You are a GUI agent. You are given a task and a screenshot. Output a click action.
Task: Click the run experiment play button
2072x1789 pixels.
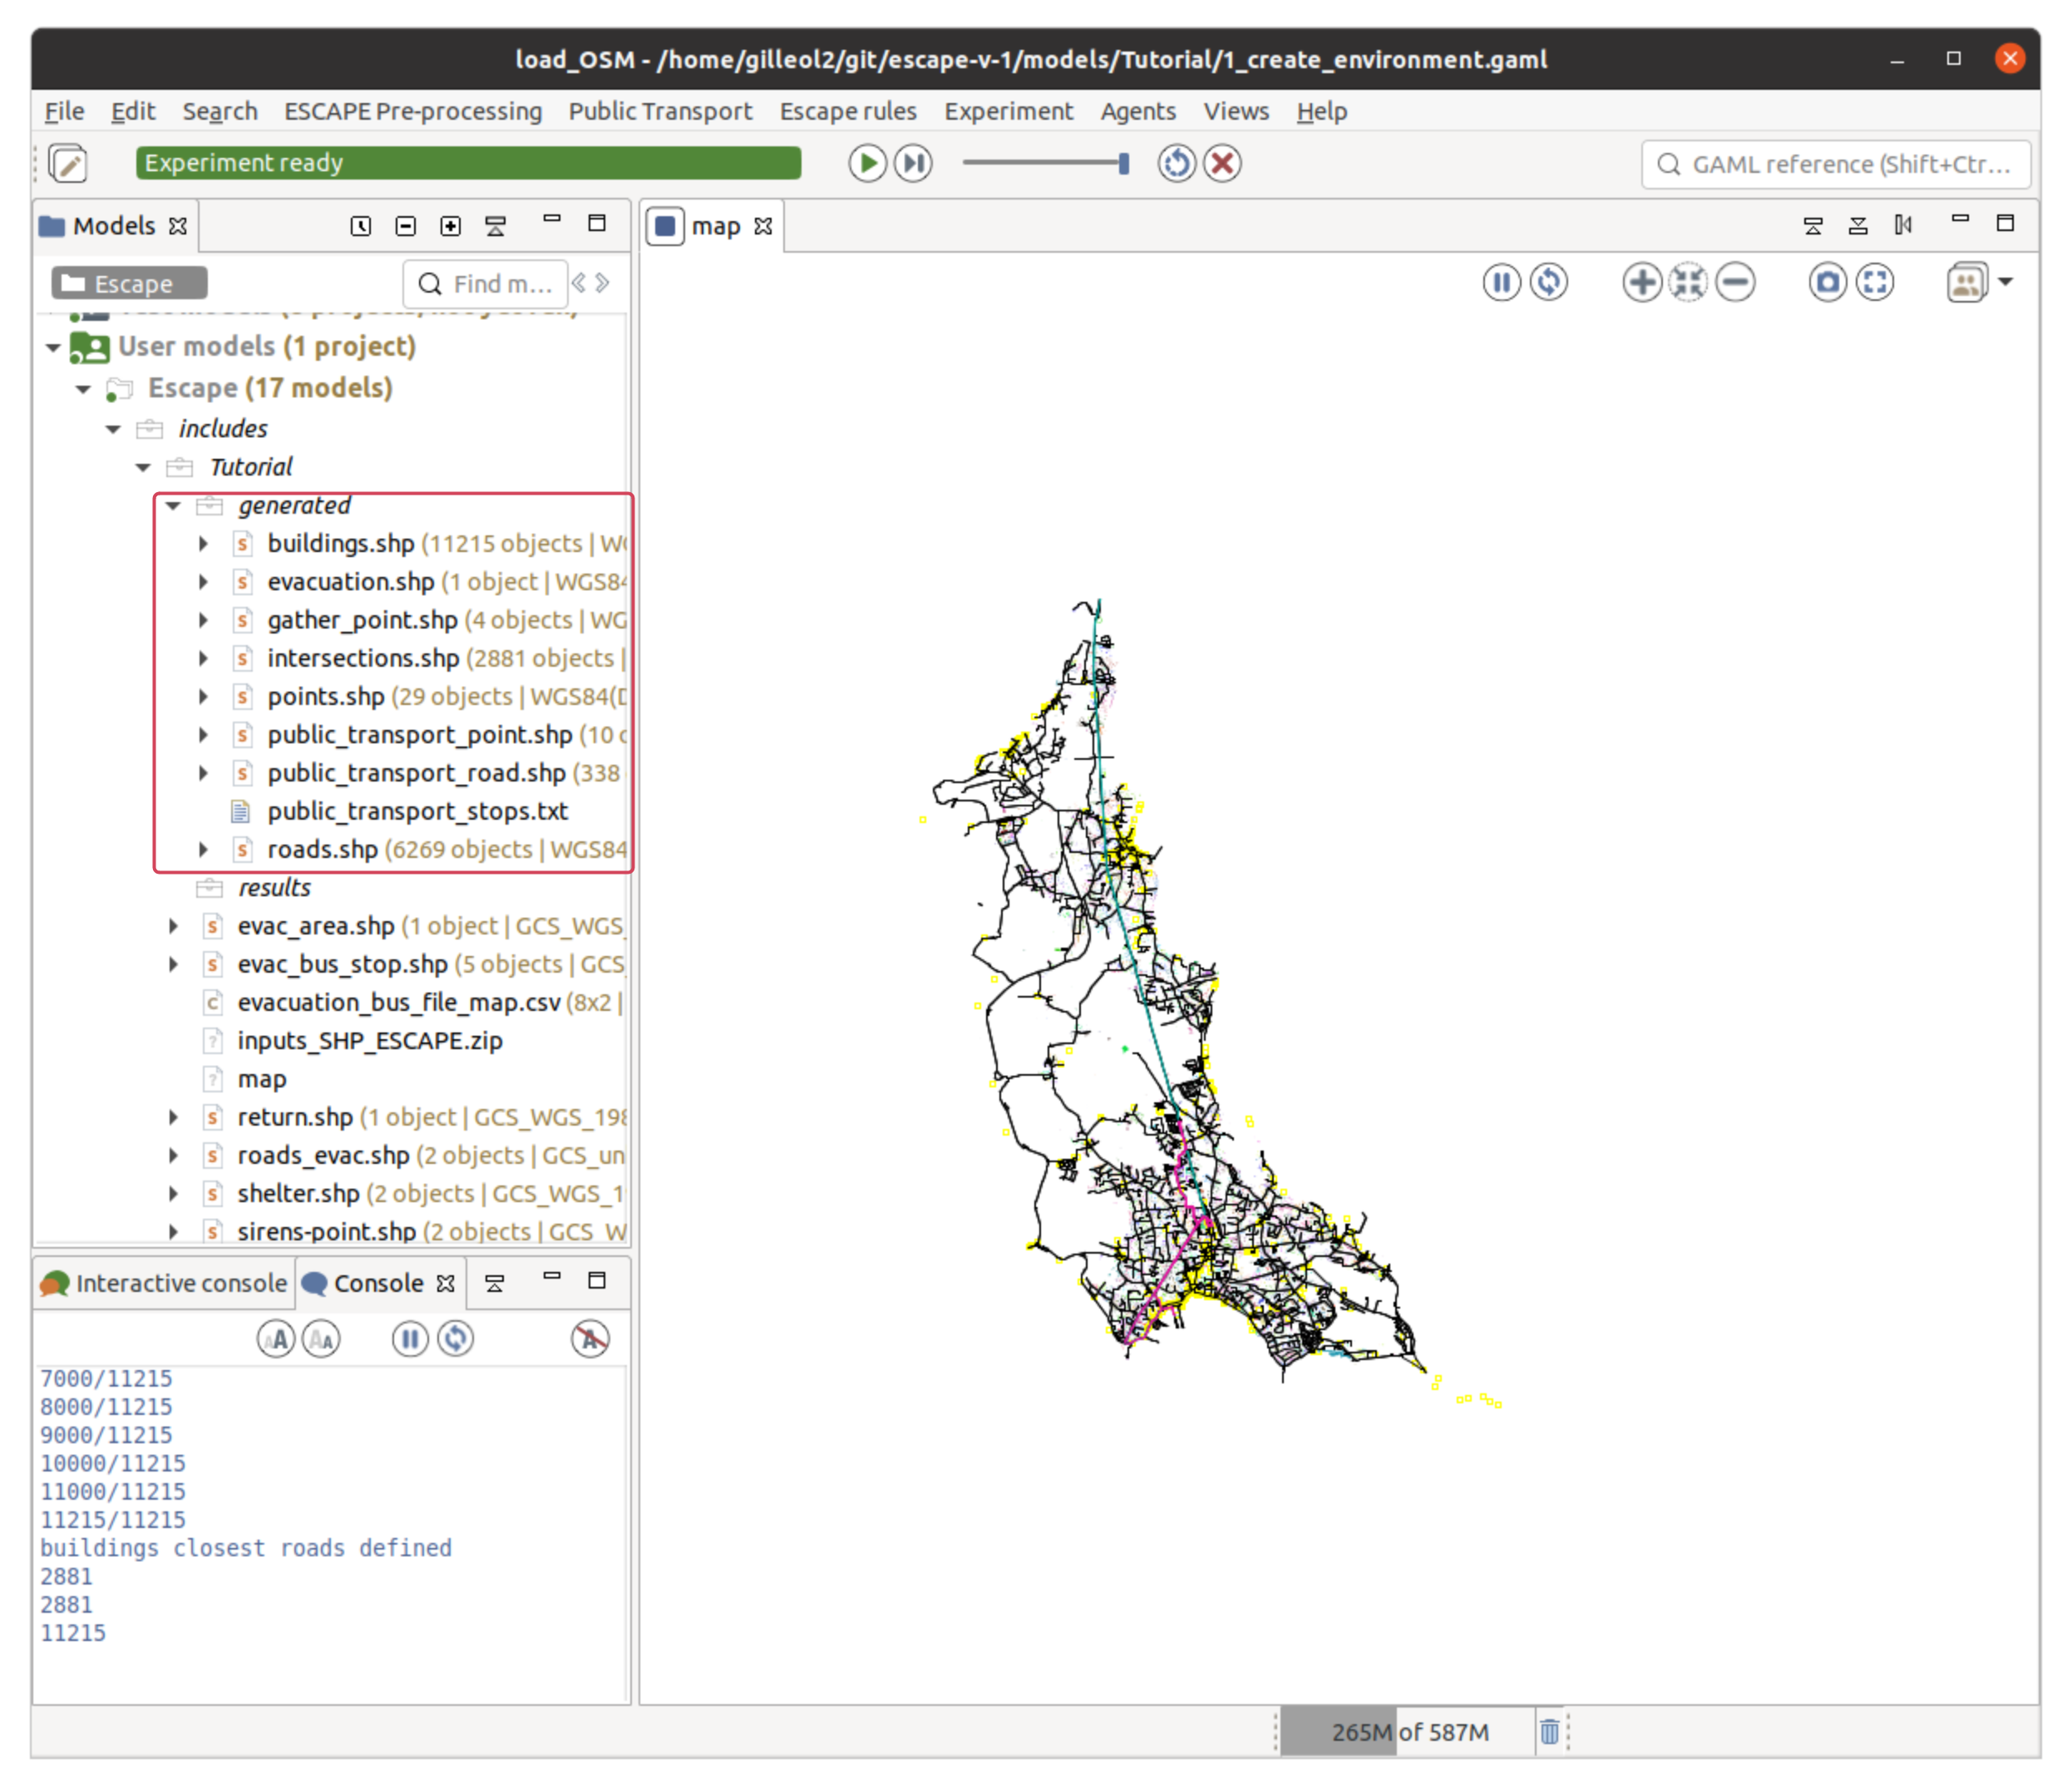866,163
